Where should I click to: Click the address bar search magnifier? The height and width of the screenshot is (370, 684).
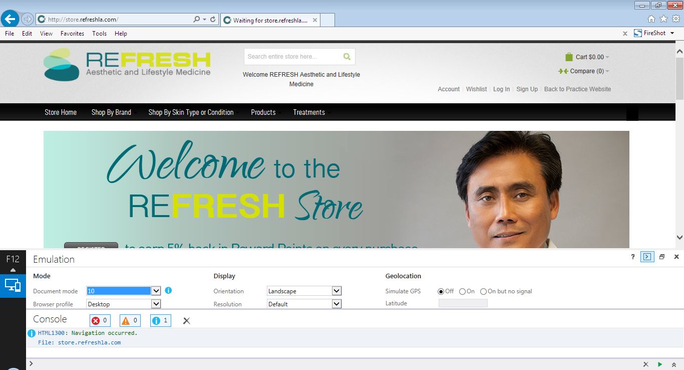197,20
